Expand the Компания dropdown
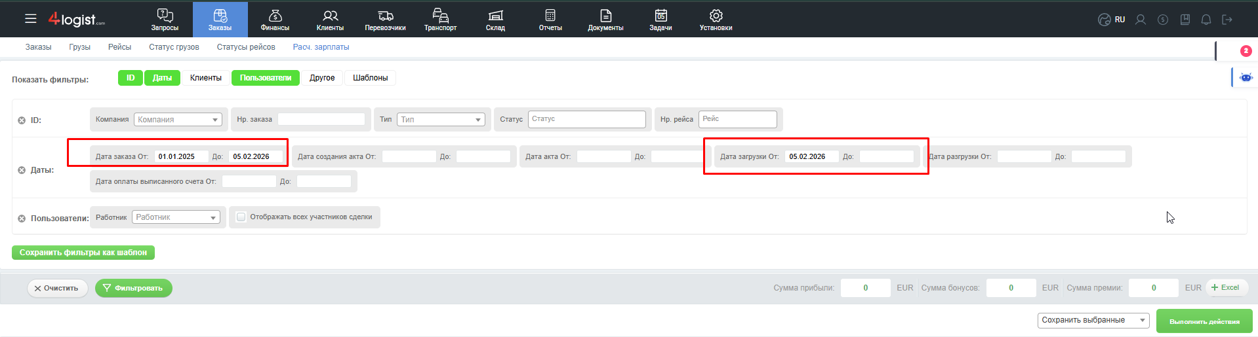Screen dimensions: 1258x337 (x=178, y=120)
